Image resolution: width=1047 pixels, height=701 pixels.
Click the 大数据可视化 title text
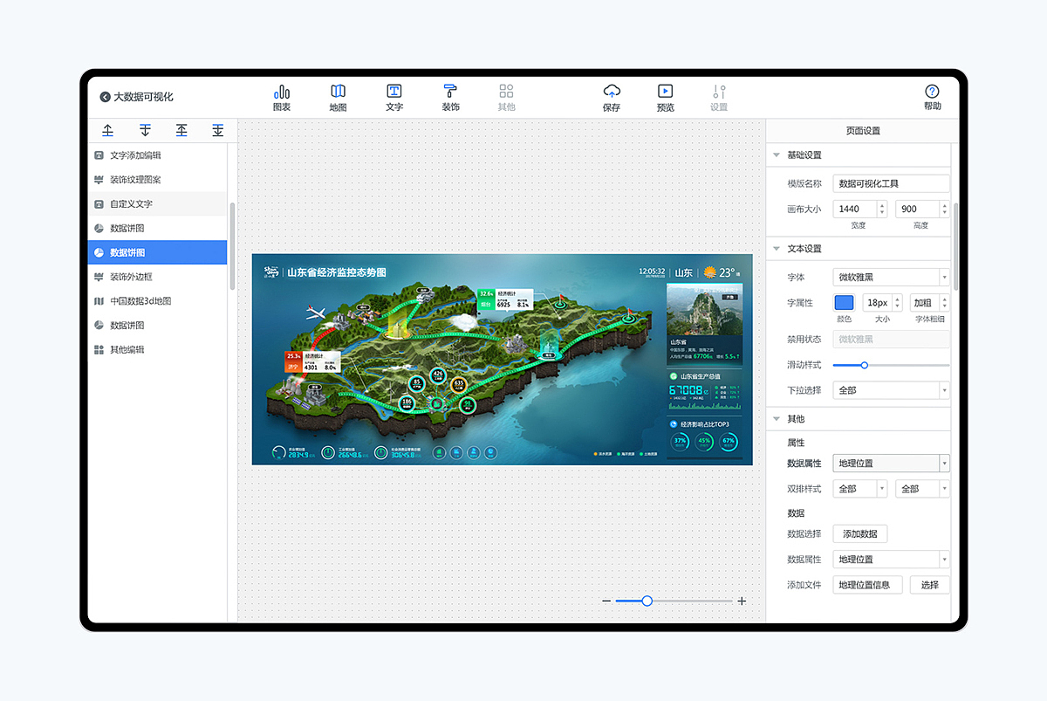point(143,97)
